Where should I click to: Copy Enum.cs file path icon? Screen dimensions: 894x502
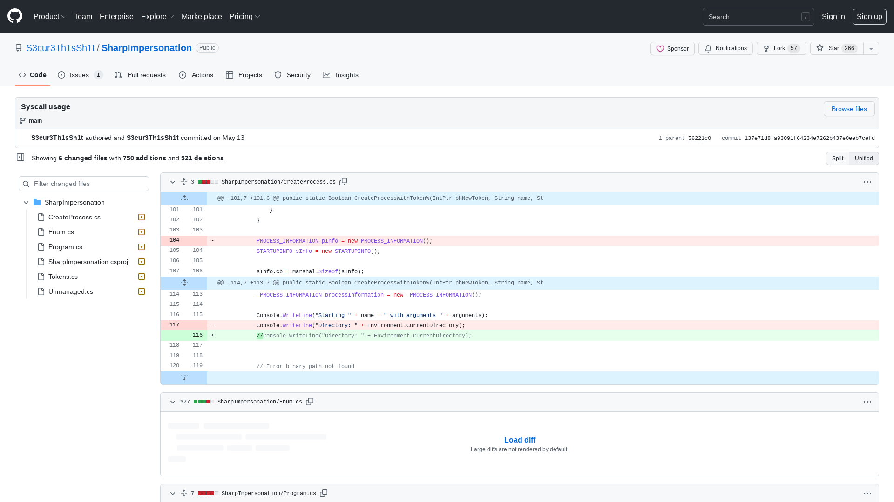[310, 402]
